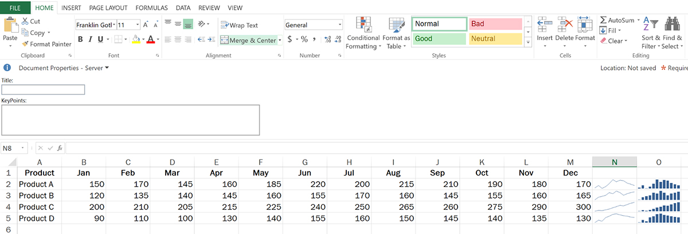688x234 pixels.
Task: Apply percent style
Action: pos(304,40)
